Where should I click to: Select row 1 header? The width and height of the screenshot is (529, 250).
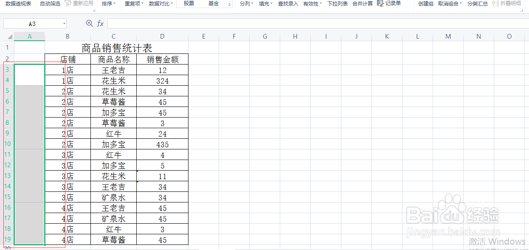tap(7, 48)
